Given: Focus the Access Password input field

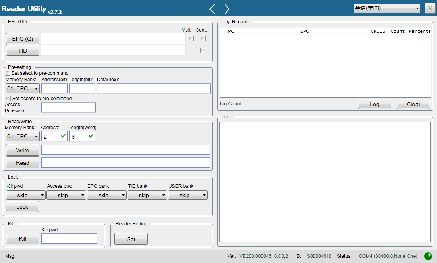Looking at the screenshot, I should pyautogui.click(x=69, y=107).
